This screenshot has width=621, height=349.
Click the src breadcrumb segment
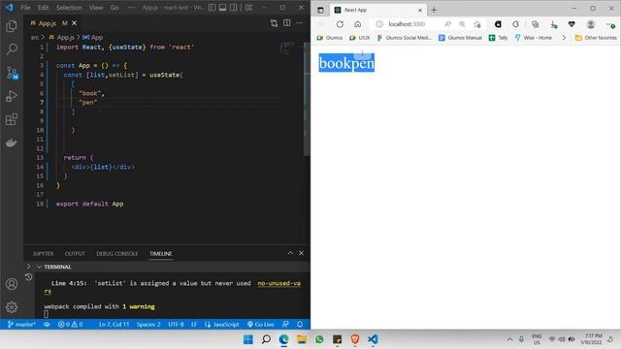tap(35, 37)
